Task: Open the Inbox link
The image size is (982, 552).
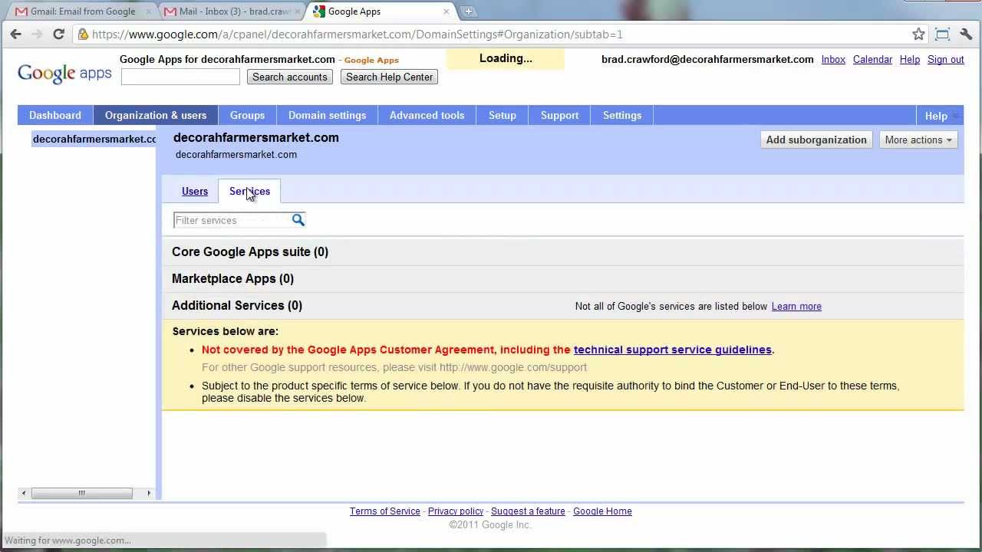Action: pyautogui.click(x=833, y=59)
